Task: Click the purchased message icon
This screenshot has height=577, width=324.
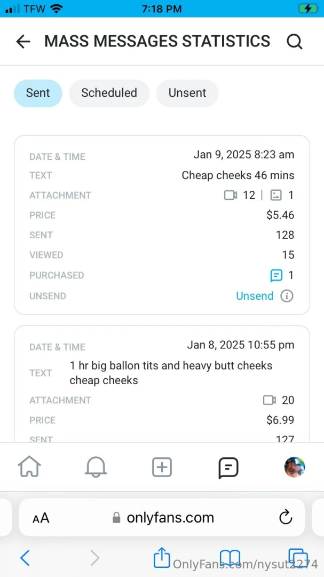Action: (x=276, y=275)
